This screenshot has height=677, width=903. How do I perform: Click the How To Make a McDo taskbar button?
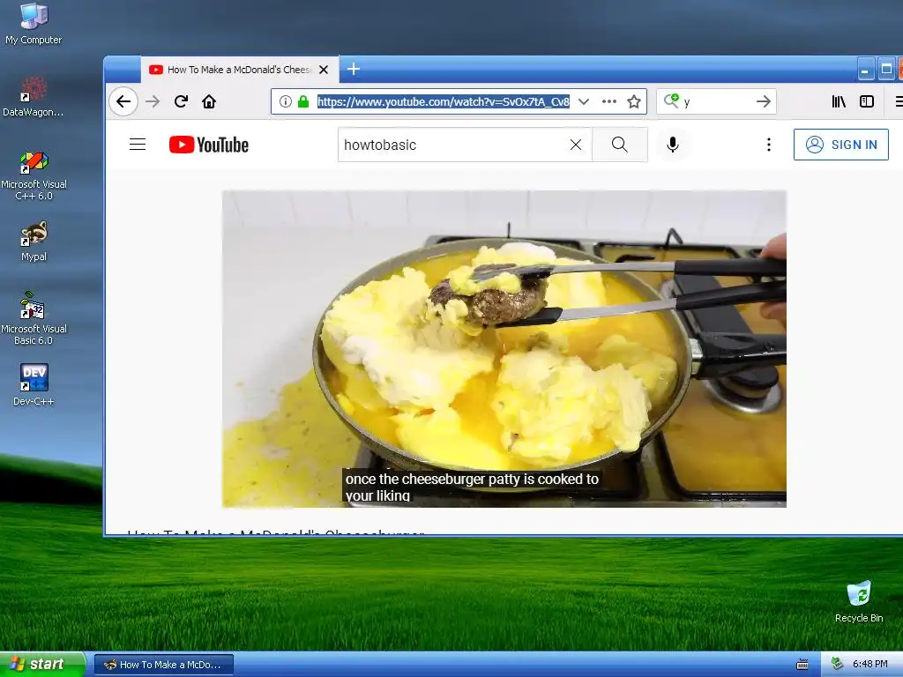[x=163, y=665]
